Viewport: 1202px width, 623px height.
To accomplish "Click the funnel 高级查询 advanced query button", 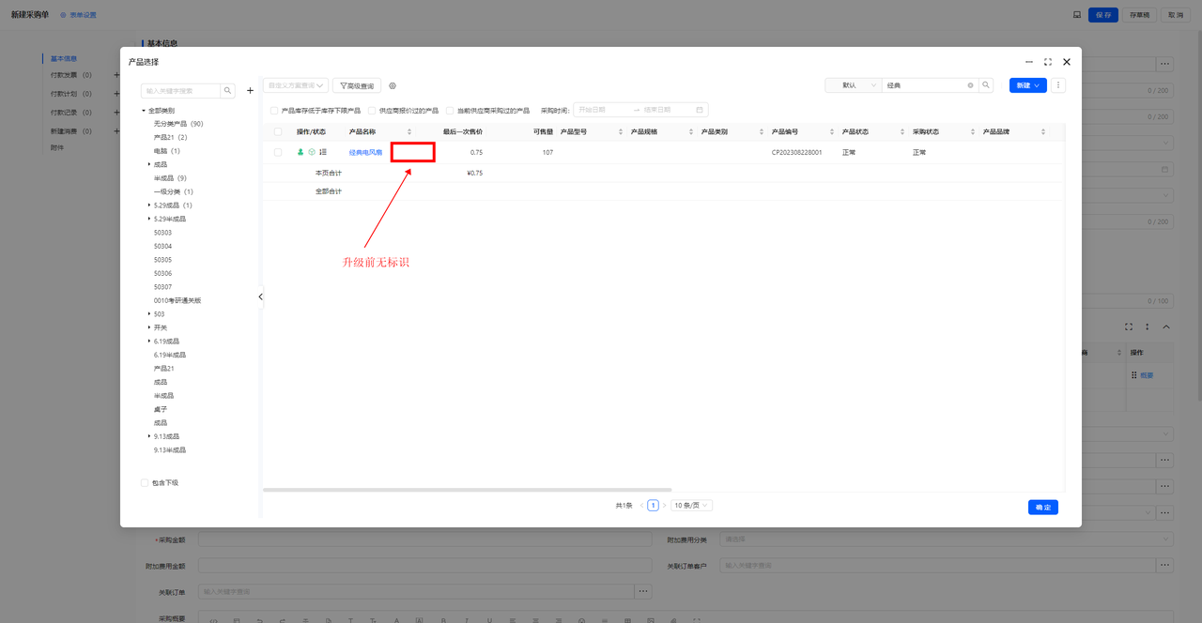I will coord(357,85).
